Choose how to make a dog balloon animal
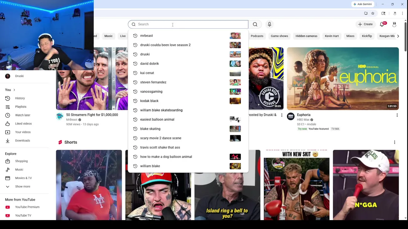Image resolution: width=408 pixels, height=229 pixels. (x=188, y=156)
